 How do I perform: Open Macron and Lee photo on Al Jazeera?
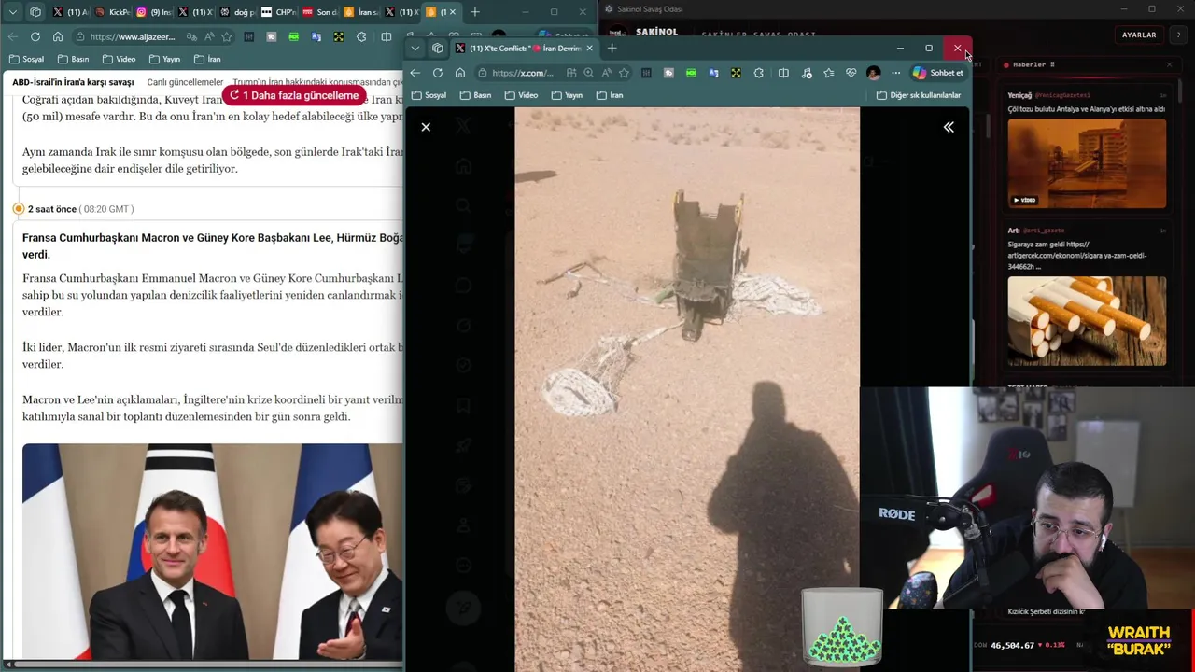pyautogui.click(x=213, y=552)
